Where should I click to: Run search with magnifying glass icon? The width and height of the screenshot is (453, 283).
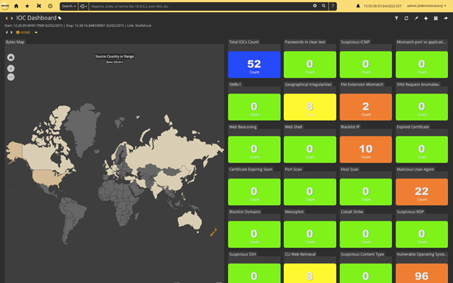tap(324, 6)
